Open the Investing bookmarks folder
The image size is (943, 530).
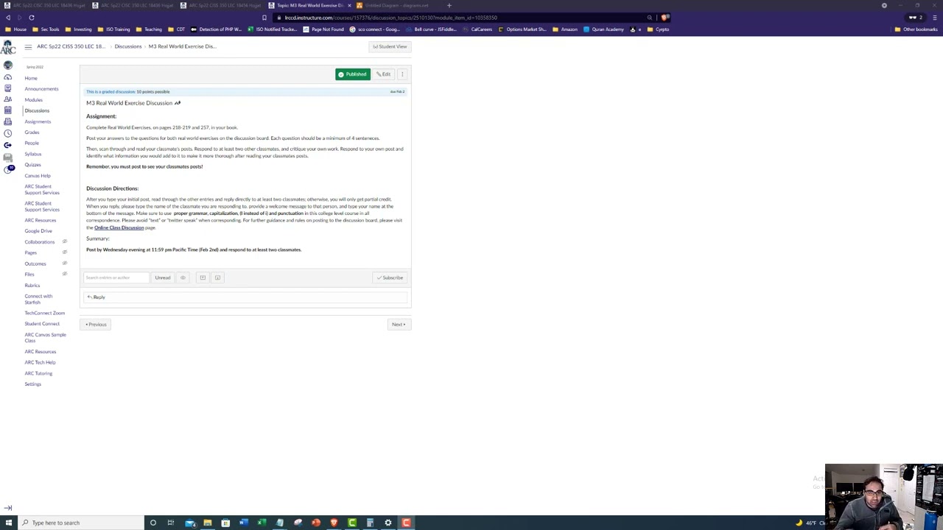78,29
